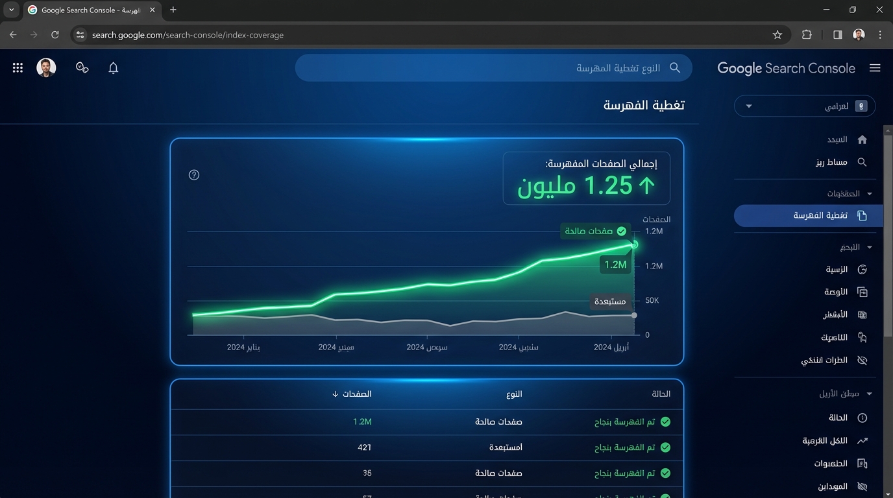Toggle the مستبعدة series label on chart
The width and height of the screenshot is (893, 498).
(610, 302)
